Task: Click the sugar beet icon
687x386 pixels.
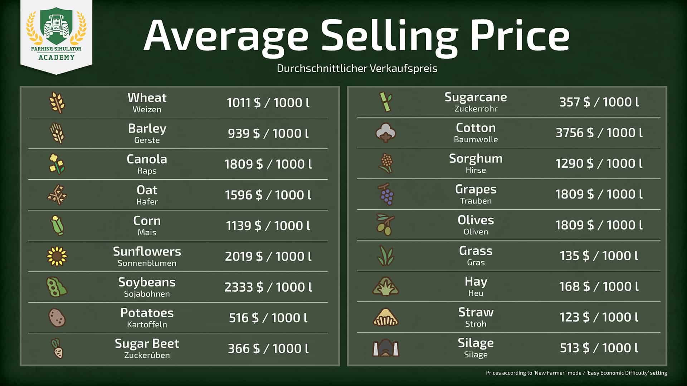Action: [57, 348]
